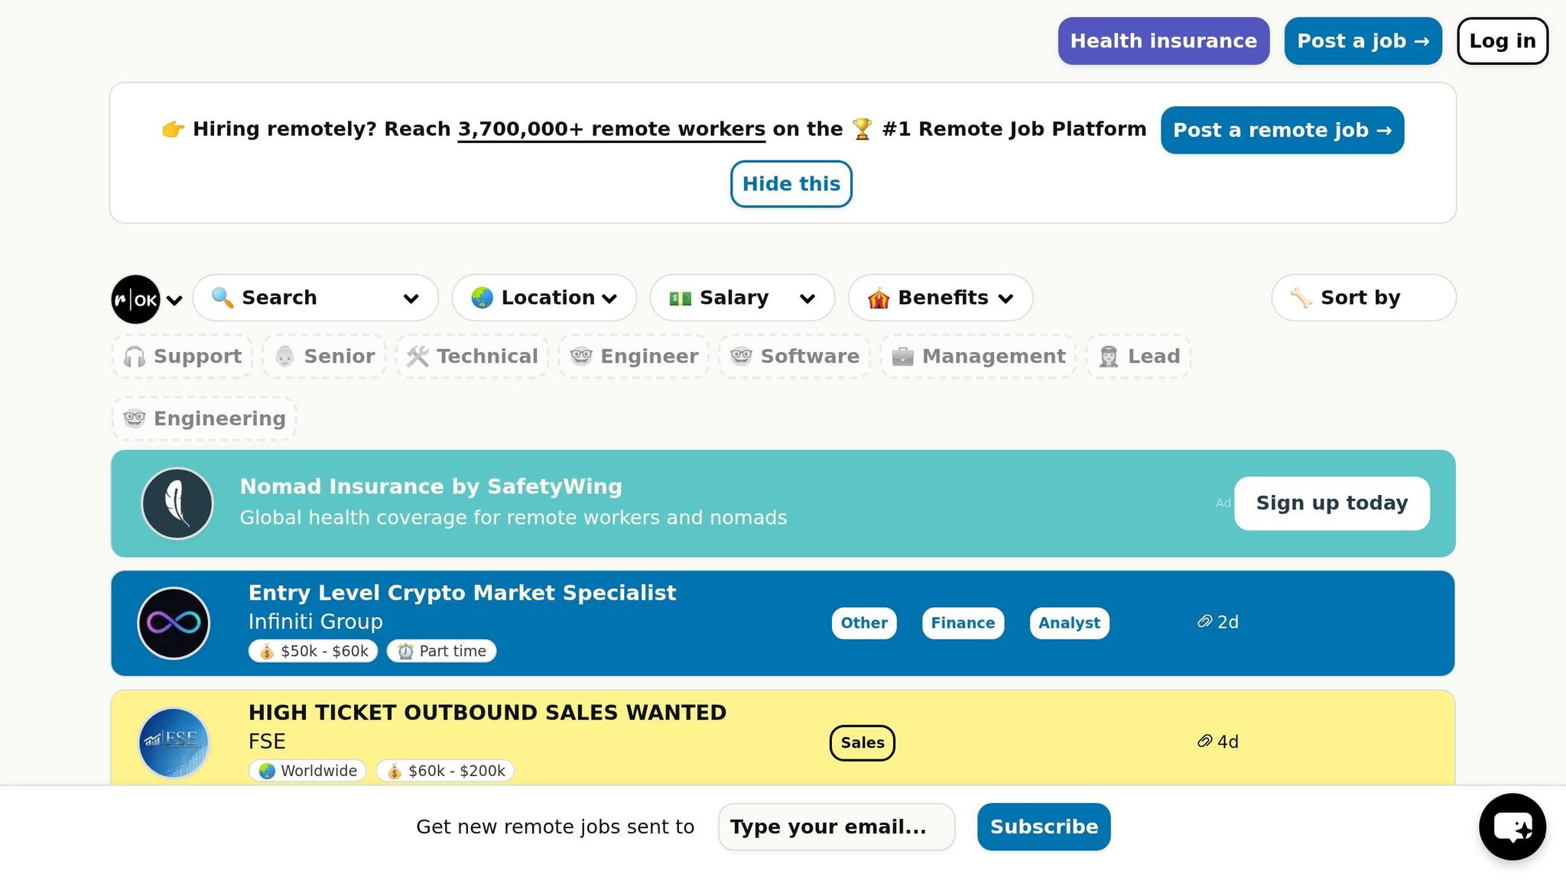
Task: Click the Worldwide location badge
Action: pyautogui.click(x=307, y=771)
